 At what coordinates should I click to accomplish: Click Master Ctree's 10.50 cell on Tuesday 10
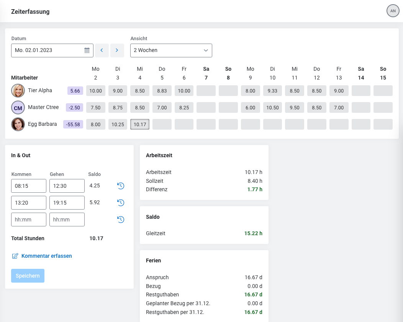pos(272,107)
